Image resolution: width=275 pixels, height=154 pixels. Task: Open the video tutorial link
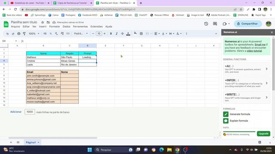click(x=254, y=51)
